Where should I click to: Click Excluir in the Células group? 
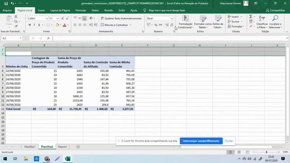[x=234, y=22]
